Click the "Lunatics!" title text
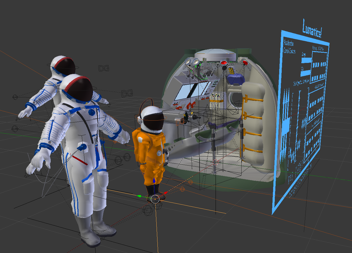Screen dimensions: 352x253 click(312, 29)
